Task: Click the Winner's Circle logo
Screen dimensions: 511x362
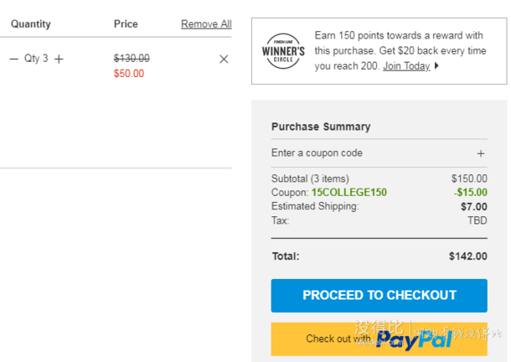Action: pos(283,51)
